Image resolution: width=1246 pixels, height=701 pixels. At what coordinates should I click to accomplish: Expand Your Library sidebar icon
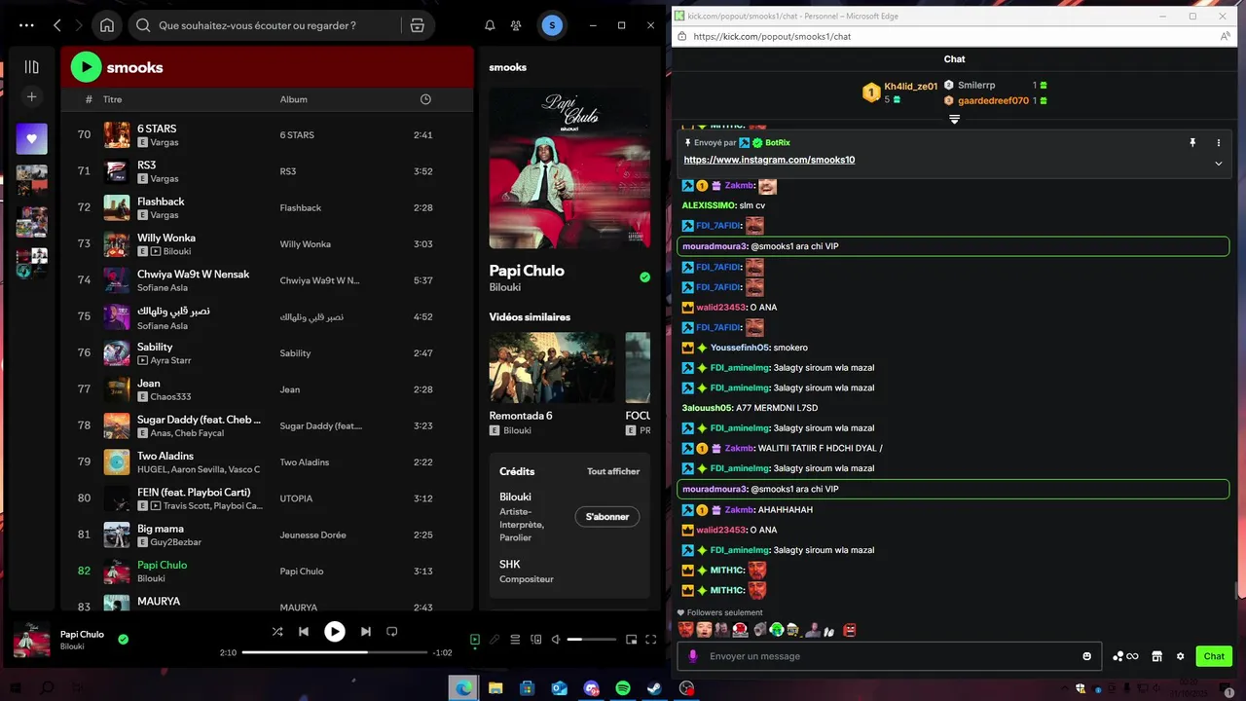(31, 67)
